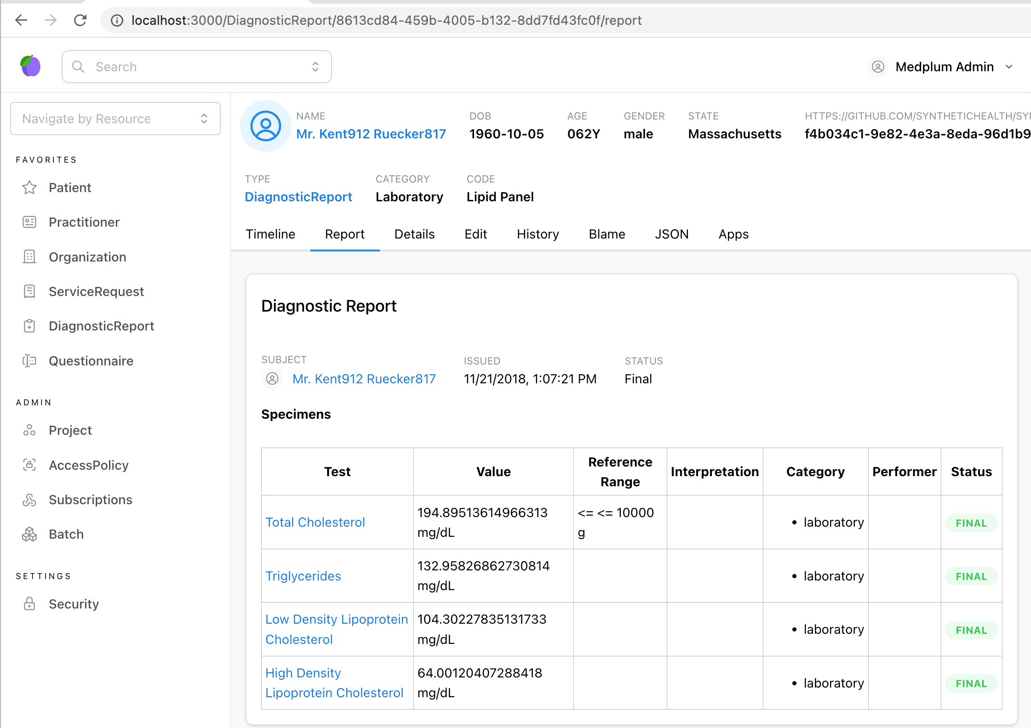Open Security via the lock icon
Image resolution: width=1031 pixels, height=728 pixels.
(x=29, y=603)
